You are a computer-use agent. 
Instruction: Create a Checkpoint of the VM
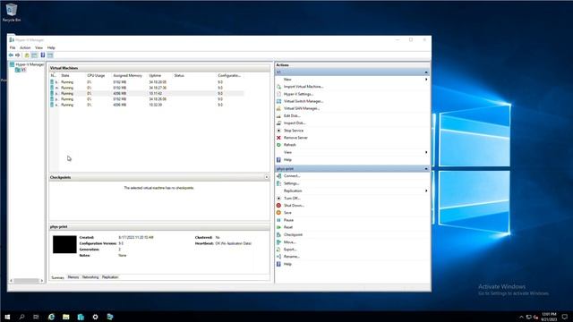pos(293,234)
